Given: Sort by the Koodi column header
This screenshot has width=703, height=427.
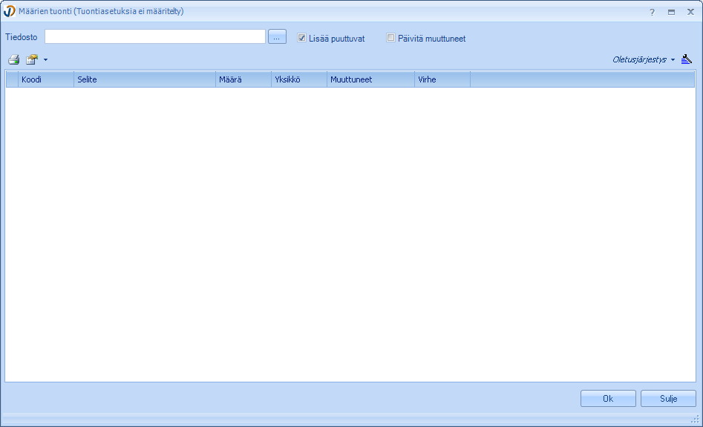Looking at the screenshot, I should click(46, 79).
